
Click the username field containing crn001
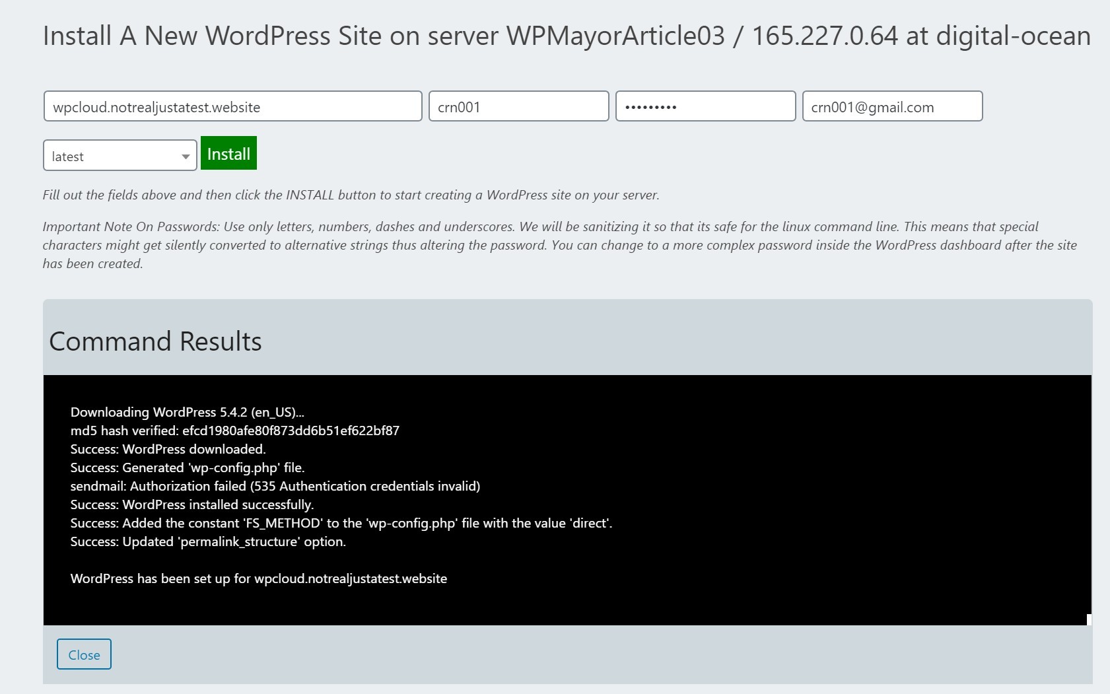[x=518, y=106]
